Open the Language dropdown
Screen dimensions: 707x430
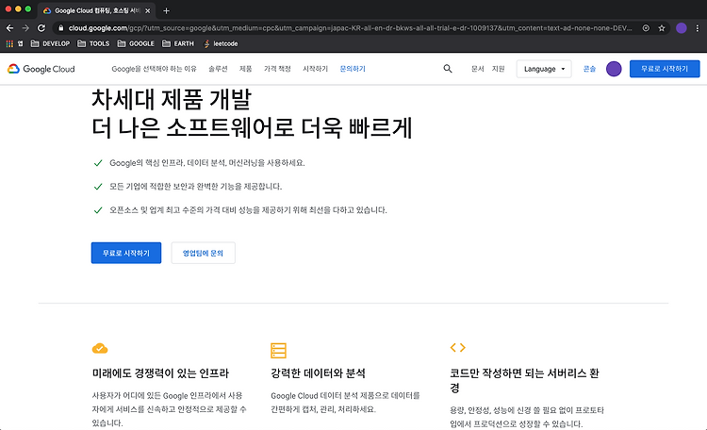(544, 69)
